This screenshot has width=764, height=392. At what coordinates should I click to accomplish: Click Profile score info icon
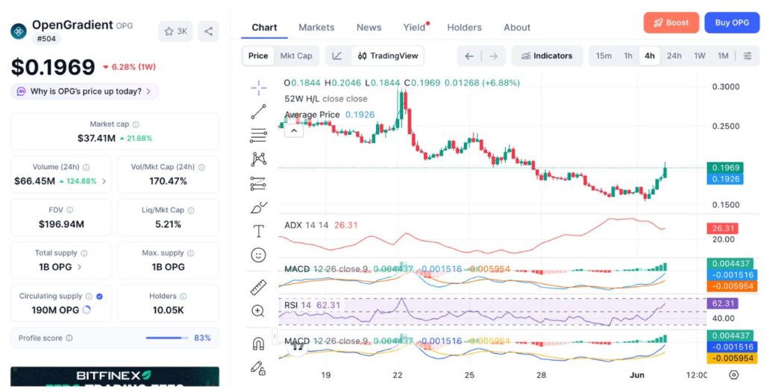[69, 338]
